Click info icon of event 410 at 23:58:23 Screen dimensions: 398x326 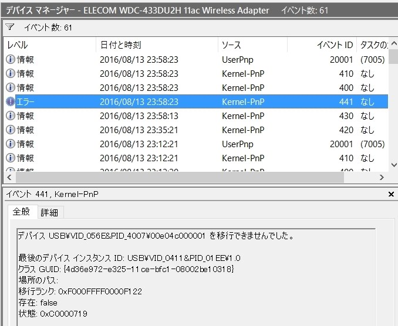click(x=11, y=73)
